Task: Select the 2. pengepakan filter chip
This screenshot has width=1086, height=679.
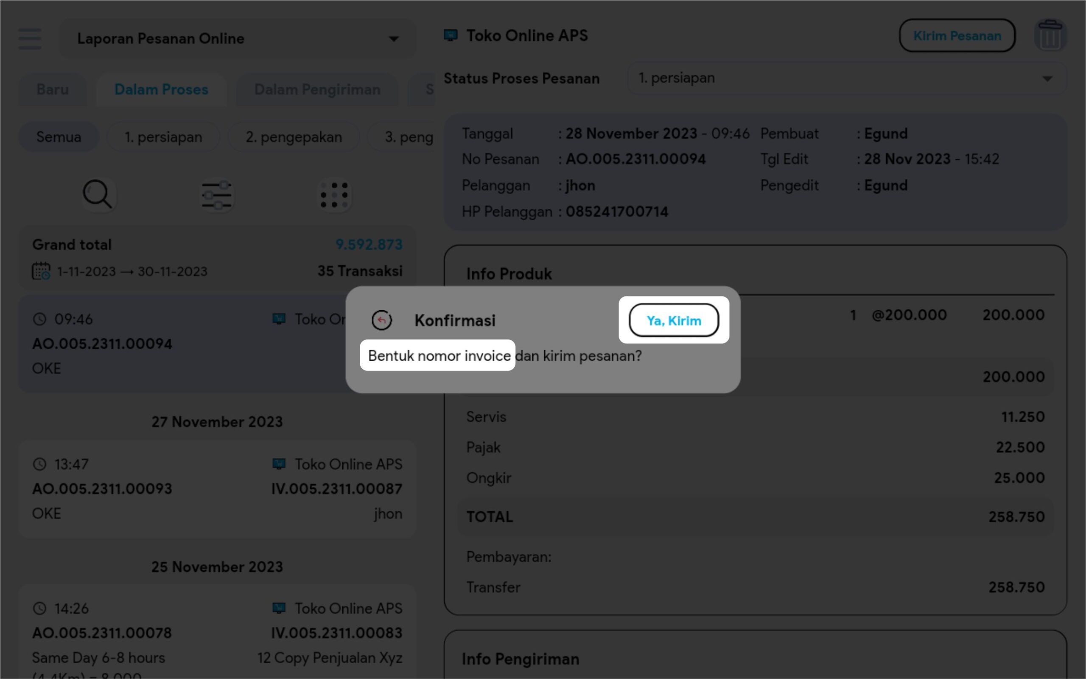Action: coord(294,137)
